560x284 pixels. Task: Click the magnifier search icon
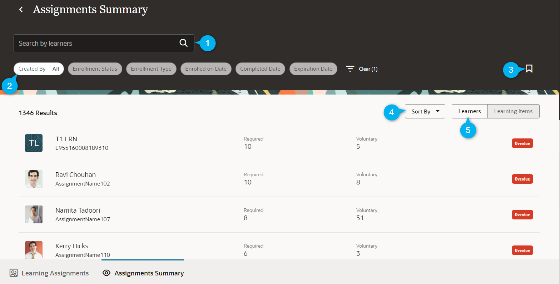pyautogui.click(x=183, y=43)
